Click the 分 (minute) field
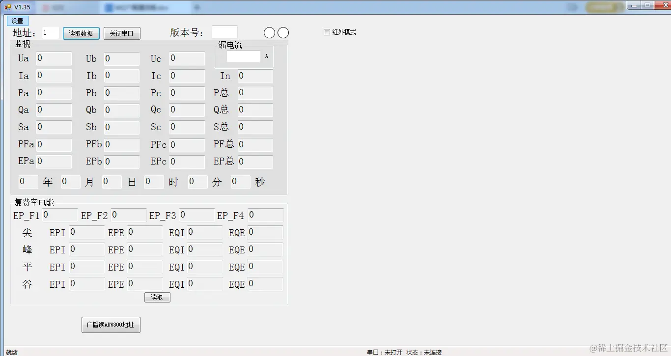Image resolution: width=671 pixels, height=356 pixels. pyautogui.click(x=198, y=182)
